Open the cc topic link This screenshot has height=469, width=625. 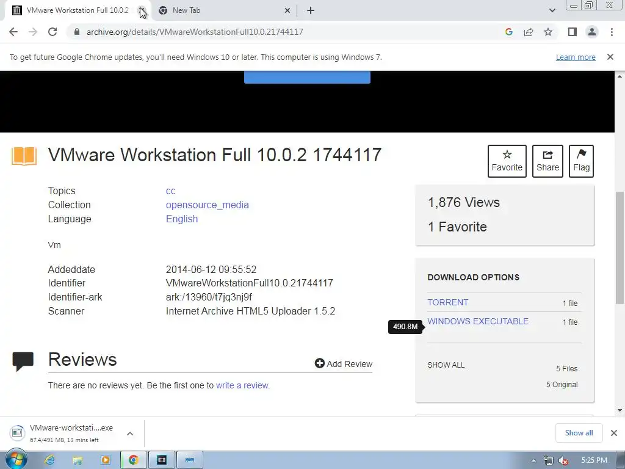(x=171, y=191)
